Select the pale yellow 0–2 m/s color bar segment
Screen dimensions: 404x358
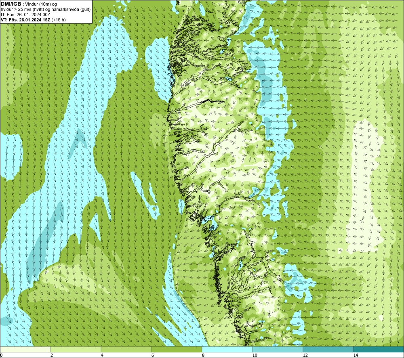coord(25,349)
